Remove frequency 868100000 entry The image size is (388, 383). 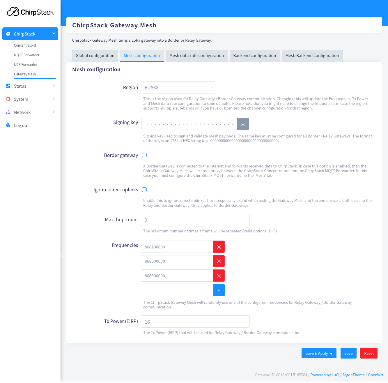click(219, 247)
